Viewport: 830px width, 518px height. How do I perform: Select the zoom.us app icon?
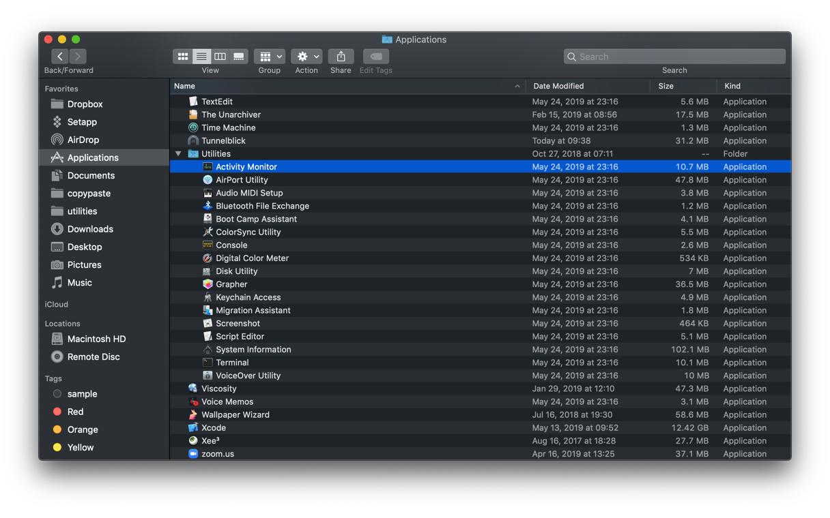point(193,454)
